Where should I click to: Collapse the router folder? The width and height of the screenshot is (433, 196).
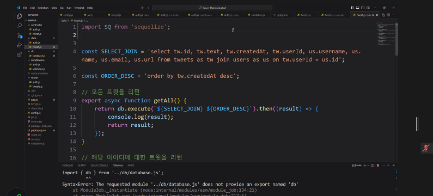41,77
